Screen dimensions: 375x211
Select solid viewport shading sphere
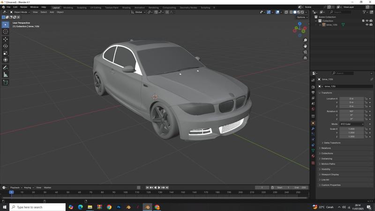click(295, 12)
